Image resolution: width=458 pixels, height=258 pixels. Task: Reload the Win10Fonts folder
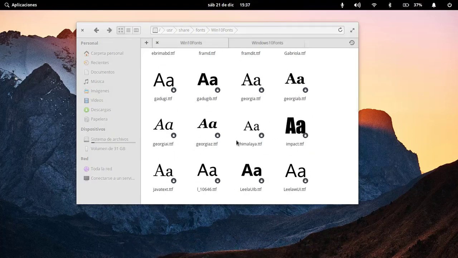pos(340,30)
